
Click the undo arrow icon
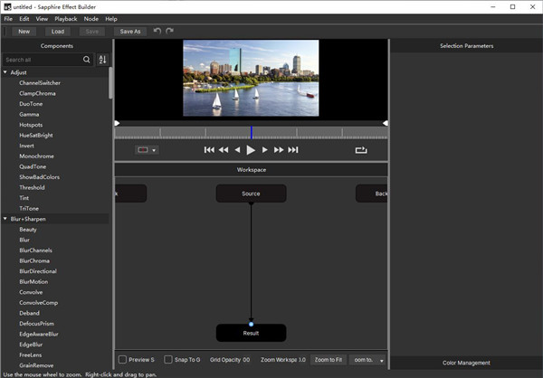[x=157, y=31]
